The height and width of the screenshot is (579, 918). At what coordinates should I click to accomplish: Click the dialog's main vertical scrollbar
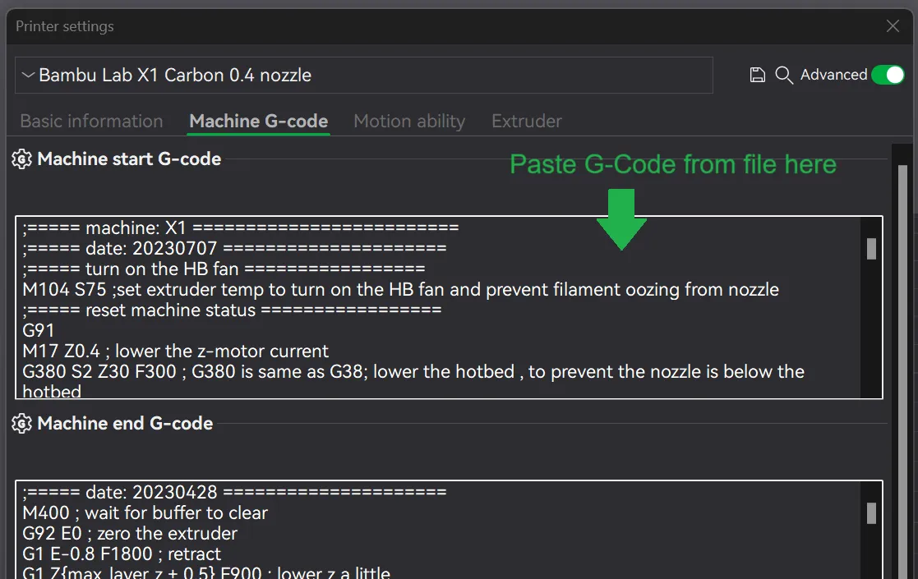(902, 329)
